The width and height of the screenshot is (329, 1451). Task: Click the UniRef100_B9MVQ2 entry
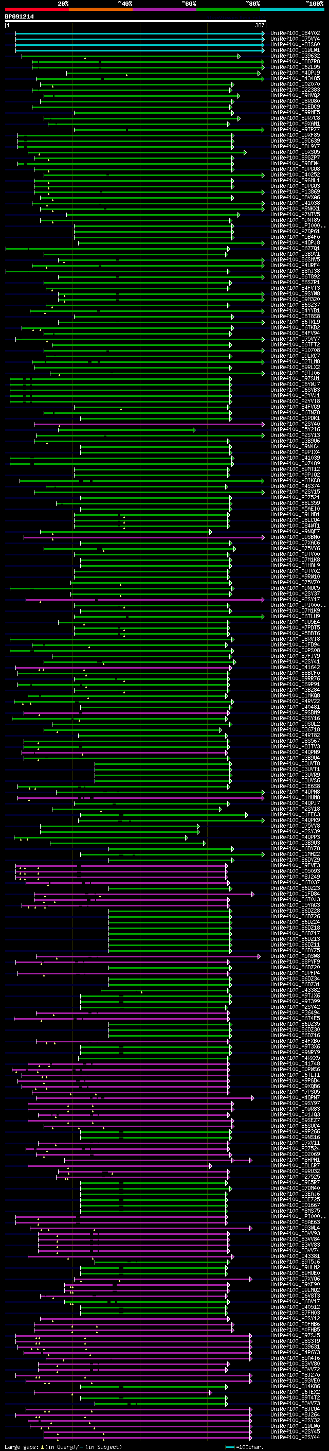click(x=295, y=96)
